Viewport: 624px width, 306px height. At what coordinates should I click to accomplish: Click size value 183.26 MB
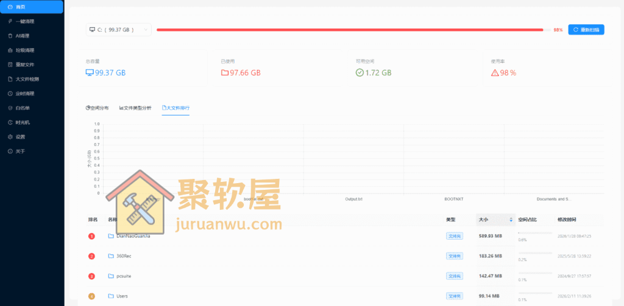click(491, 256)
